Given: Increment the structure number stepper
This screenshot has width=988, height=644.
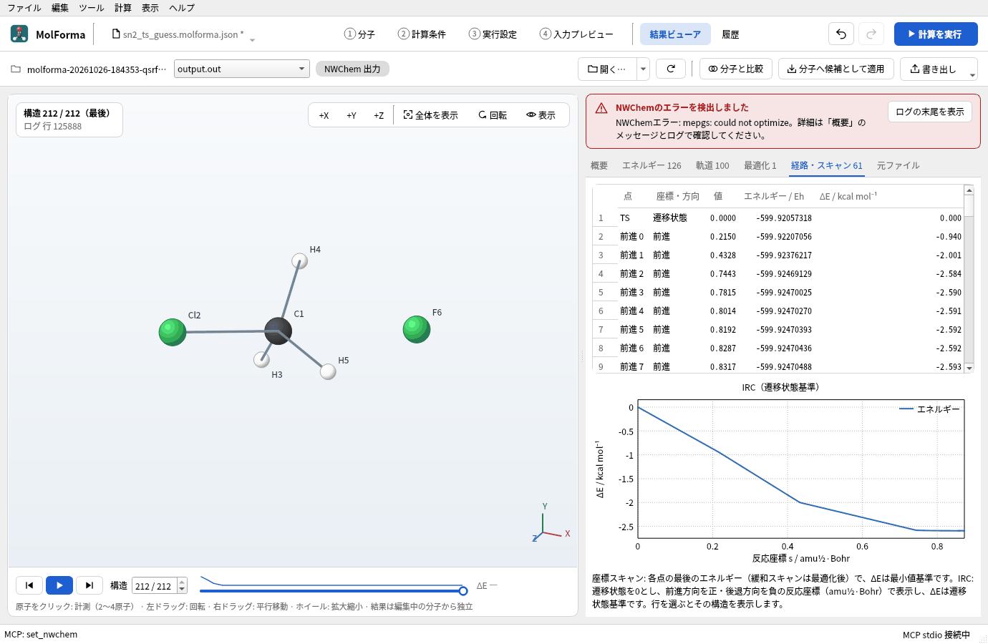Looking at the screenshot, I should (182, 582).
